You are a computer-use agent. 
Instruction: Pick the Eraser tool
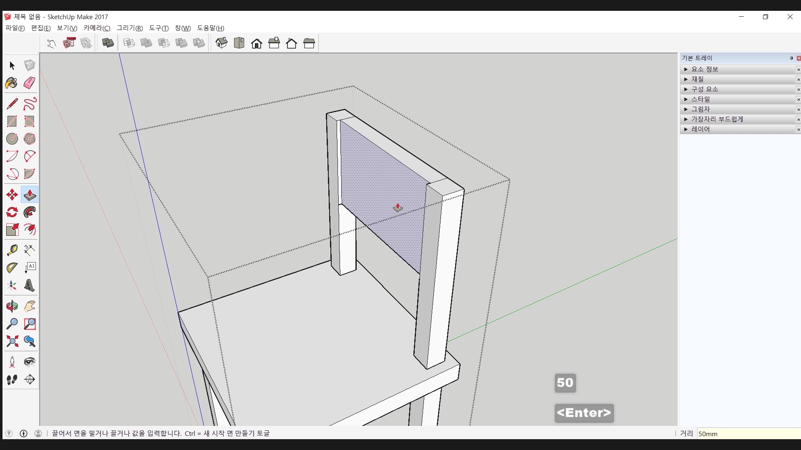(x=30, y=83)
